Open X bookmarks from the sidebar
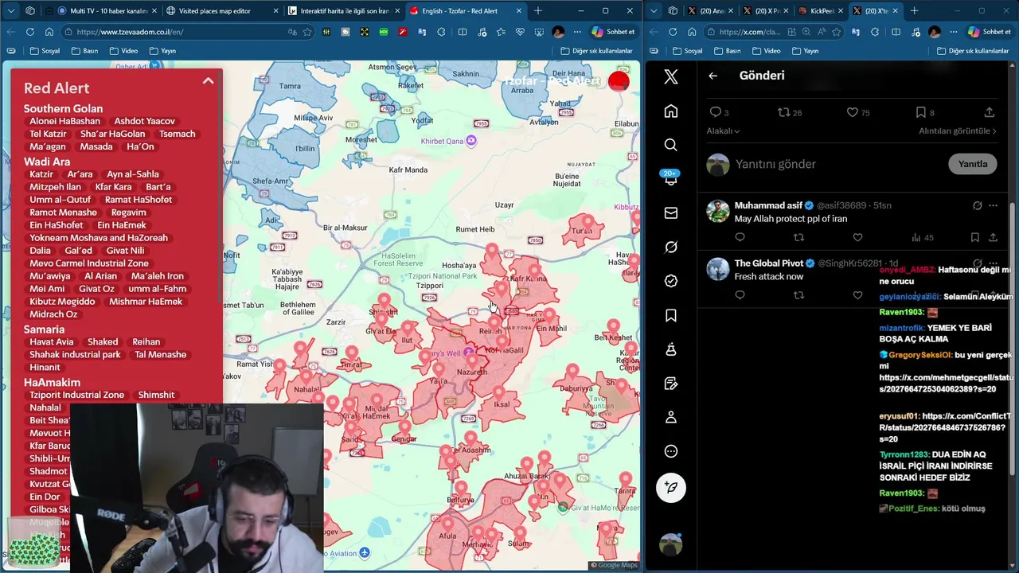Screen dimensions: 1019x573 [x=671, y=315]
